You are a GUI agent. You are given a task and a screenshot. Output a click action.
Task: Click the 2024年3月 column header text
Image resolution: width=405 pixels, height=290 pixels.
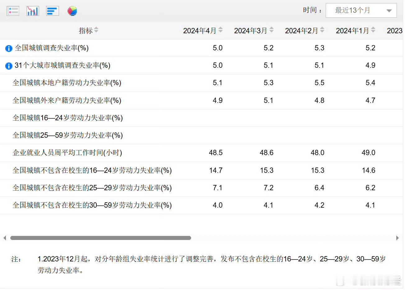click(251, 30)
